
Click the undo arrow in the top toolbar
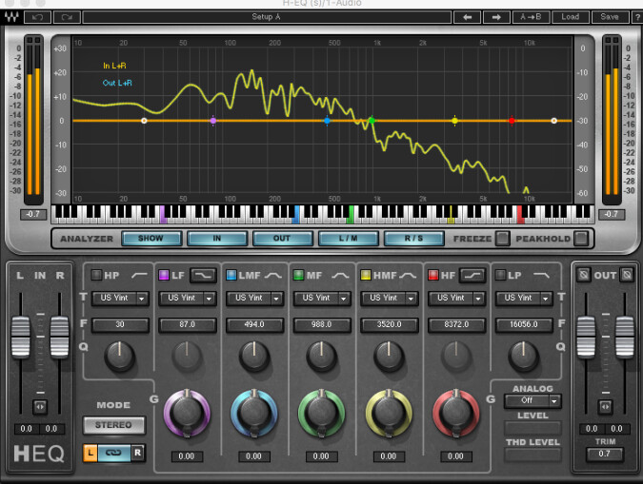pos(37,17)
